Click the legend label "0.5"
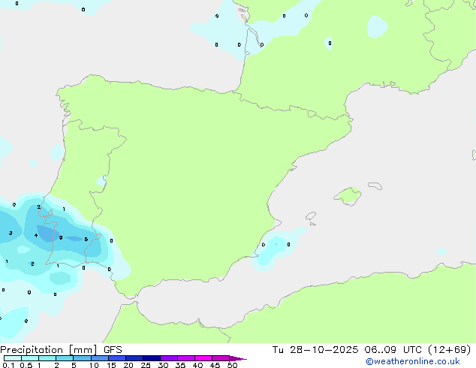The width and height of the screenshot is (476, 368). coord(26,365)
